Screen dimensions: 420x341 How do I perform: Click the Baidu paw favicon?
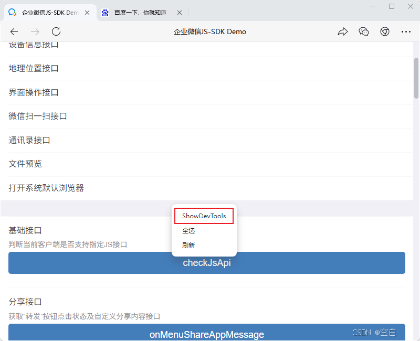point(106,13)
